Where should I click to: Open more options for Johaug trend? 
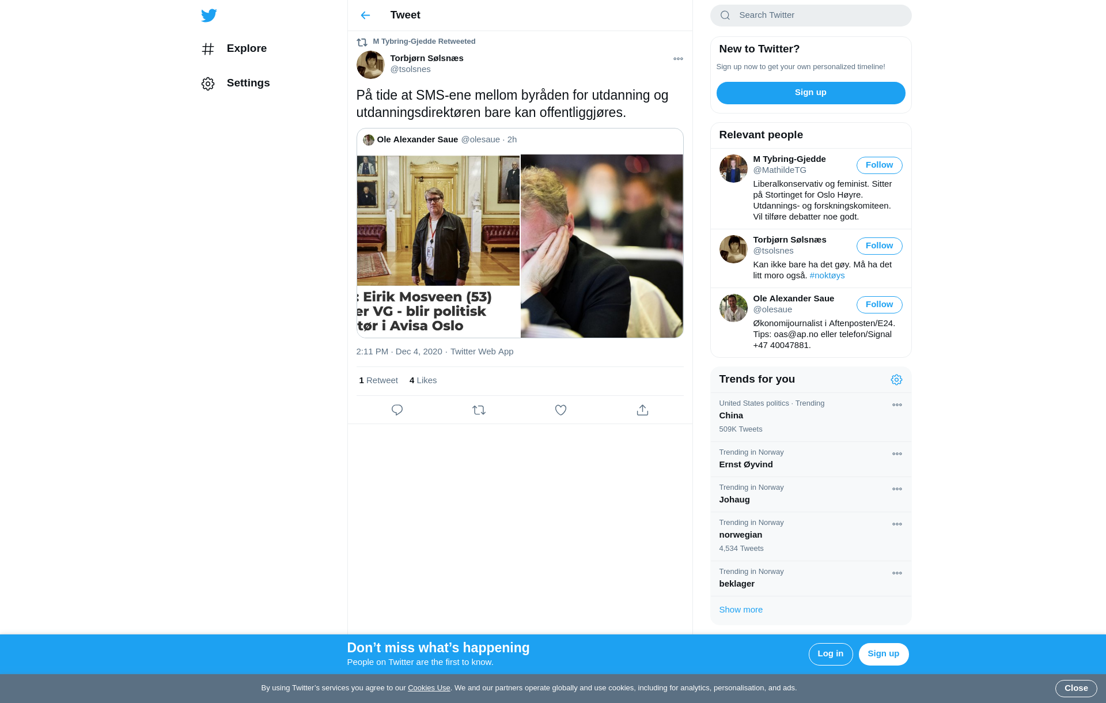coord(897,489)
